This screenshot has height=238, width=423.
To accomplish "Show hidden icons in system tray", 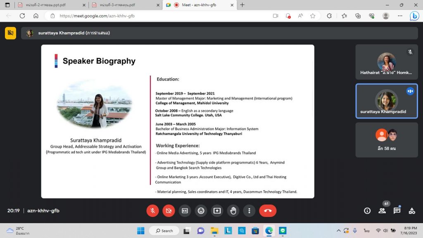I will click(x=339, y=231).
